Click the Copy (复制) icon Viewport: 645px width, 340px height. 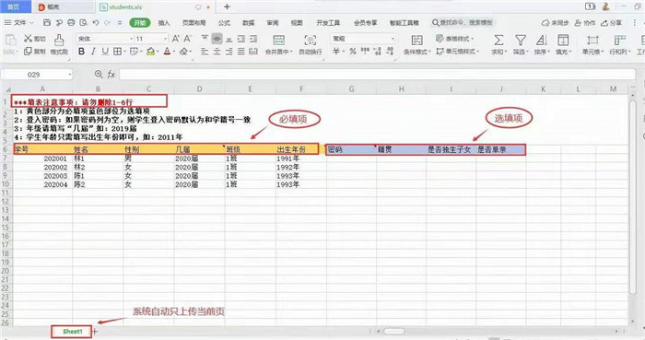tap(28, 52)
